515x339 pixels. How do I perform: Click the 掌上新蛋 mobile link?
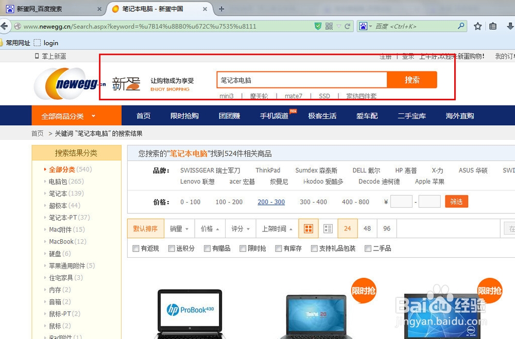(50, 57)
